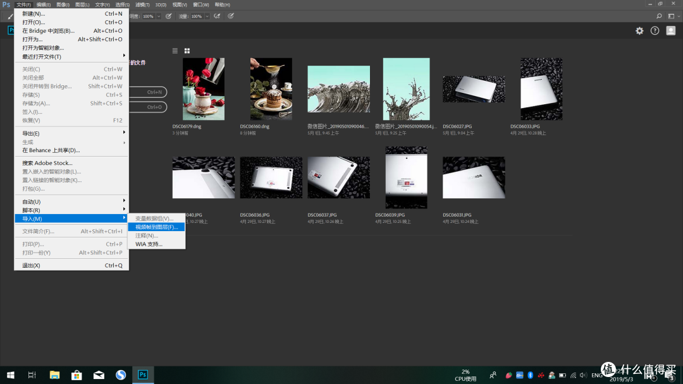This screenshot has height=384, width=683.
Task: Expand 自动(U) submenu
Action: pos(72,201)
